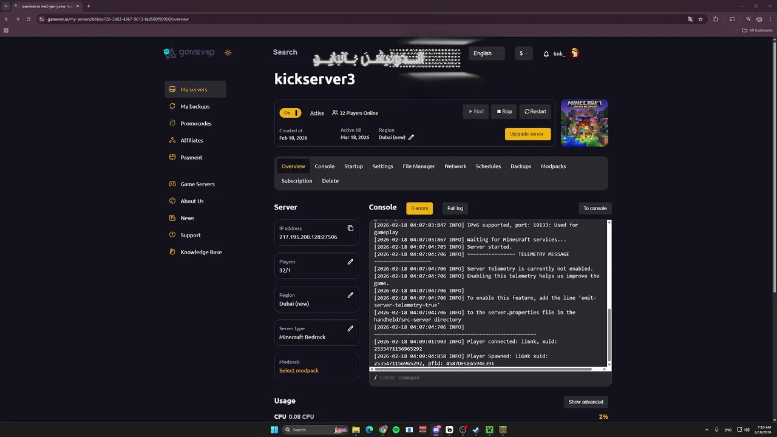The image size is (777, 437).
Task: Click Show advanced usage button
Action: coord(586,402)
